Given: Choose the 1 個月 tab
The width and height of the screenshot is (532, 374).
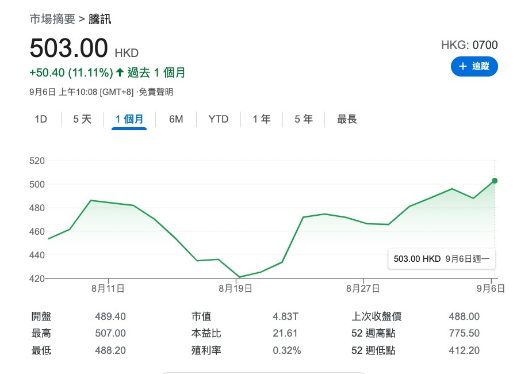Looking at the screenshot, I should (129, 119).
